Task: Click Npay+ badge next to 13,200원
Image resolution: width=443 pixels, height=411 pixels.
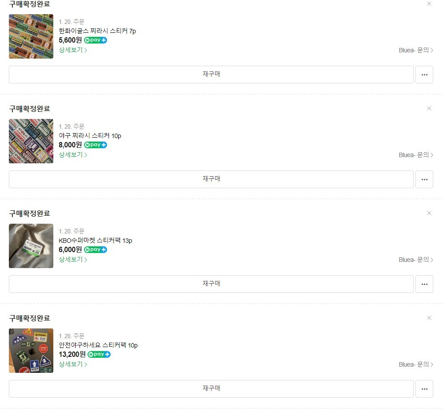Action: 99,354
